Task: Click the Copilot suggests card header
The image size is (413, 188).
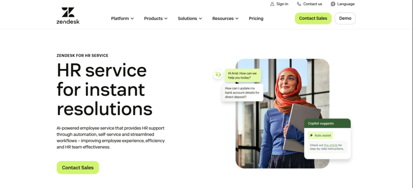Action: coord(327,123)
